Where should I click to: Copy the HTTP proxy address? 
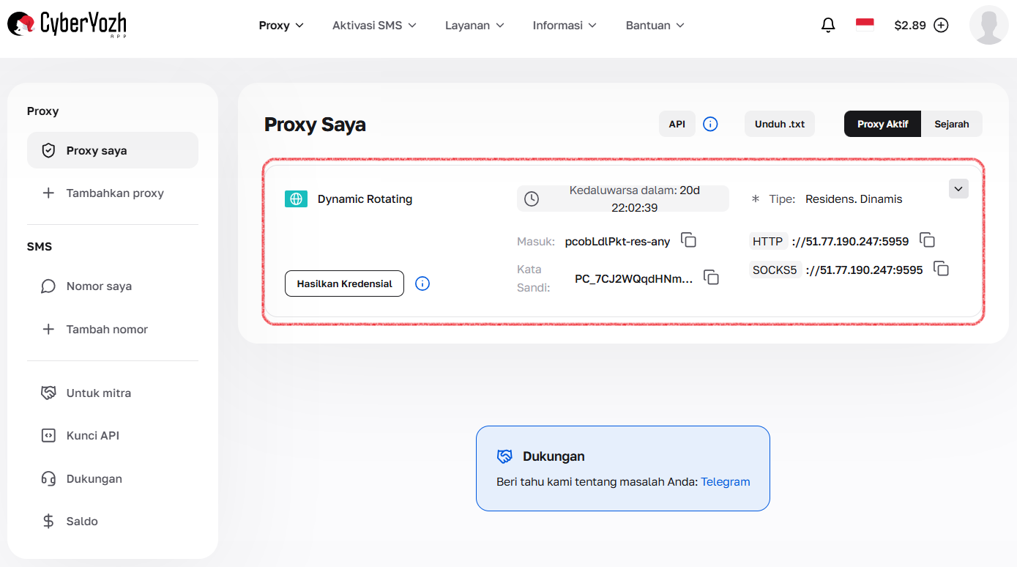(928, 240)
